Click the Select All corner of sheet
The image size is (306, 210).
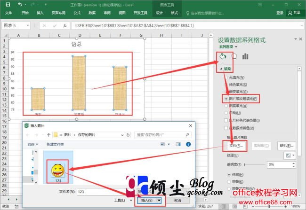click(x=5, y=35)
